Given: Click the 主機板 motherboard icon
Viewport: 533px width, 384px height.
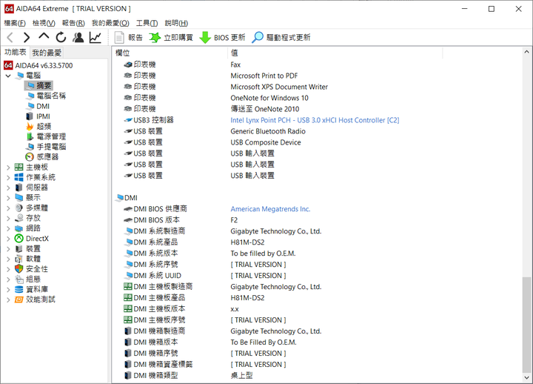Looking at the screenshot, I should tap(19, 167).
